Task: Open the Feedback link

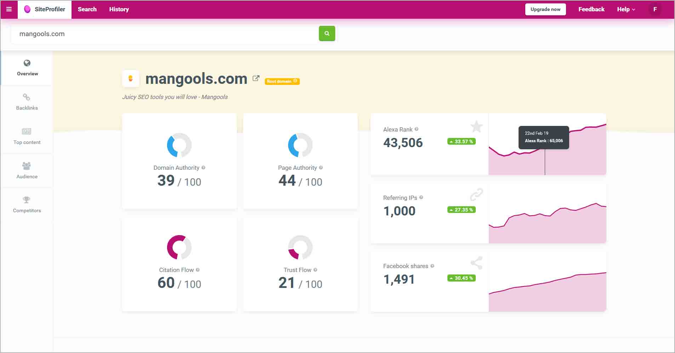Action: tap(591, 9)
